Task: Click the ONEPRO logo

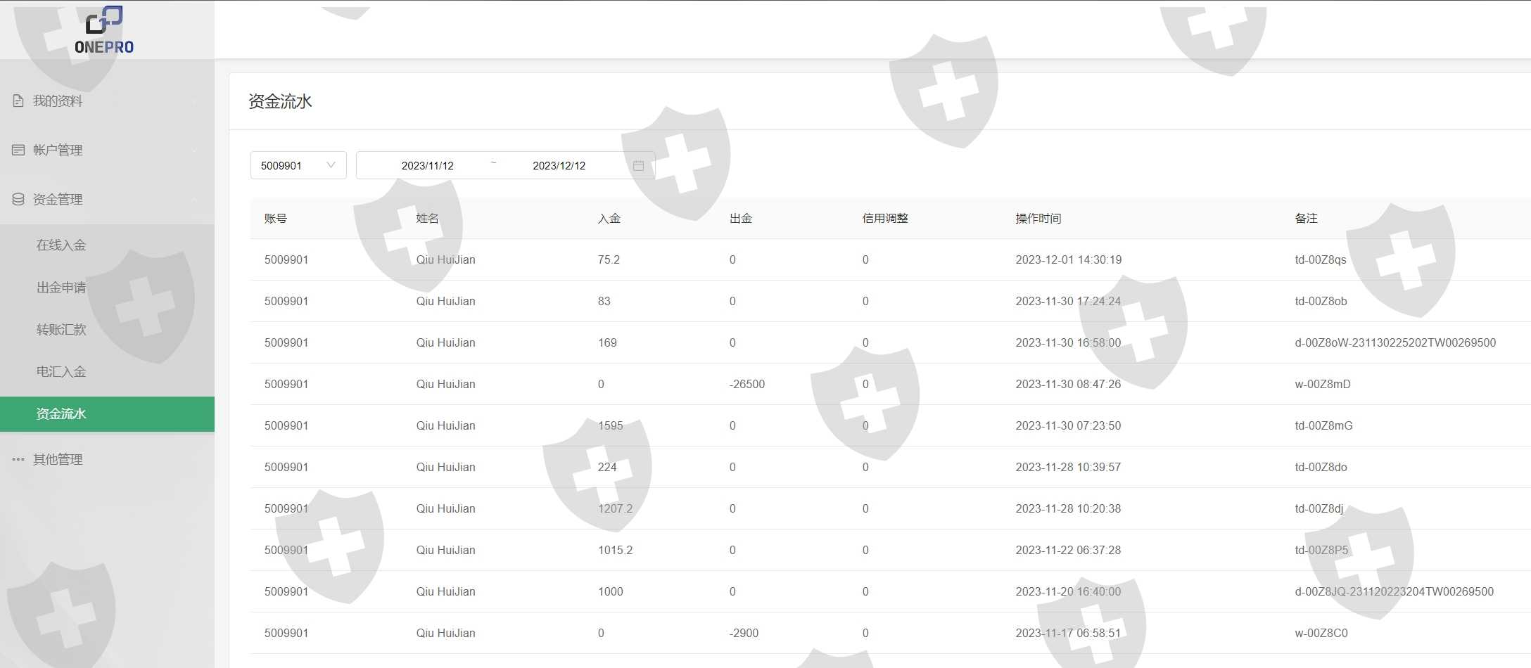Action: click(104, 30)
